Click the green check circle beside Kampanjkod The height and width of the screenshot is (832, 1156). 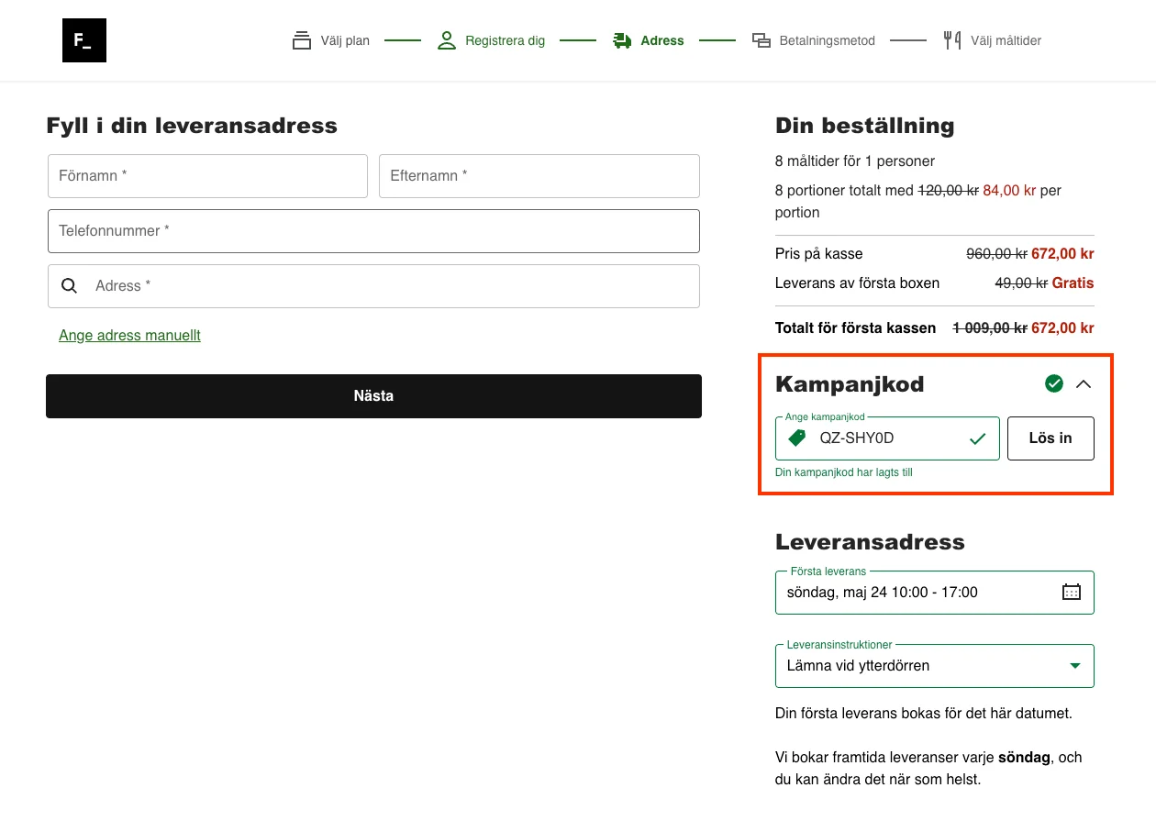(1054, 383)
